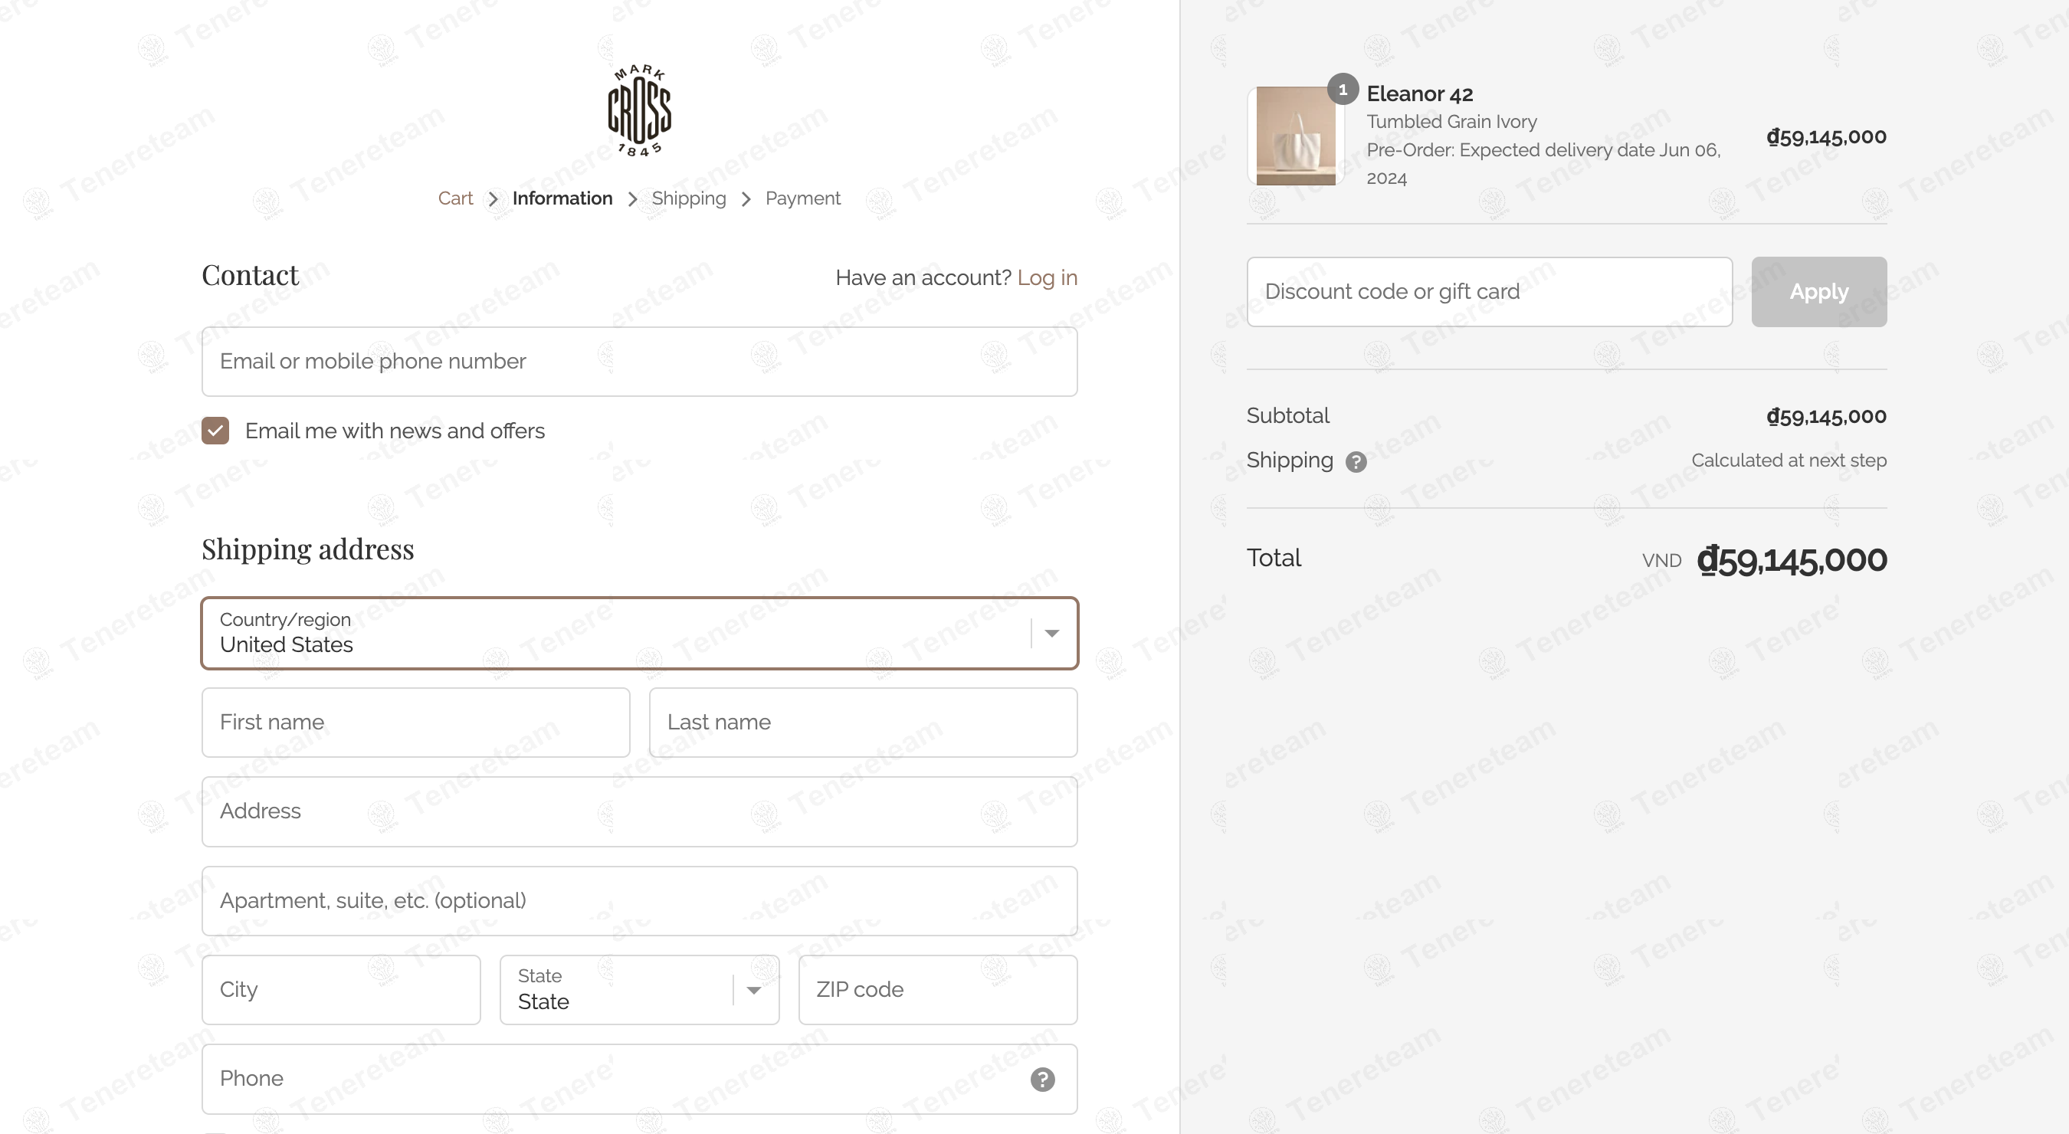Go back to Cart breadcrumb
The width and height of the screenshot is (2069, 1134).
click(x=455, y=198)
